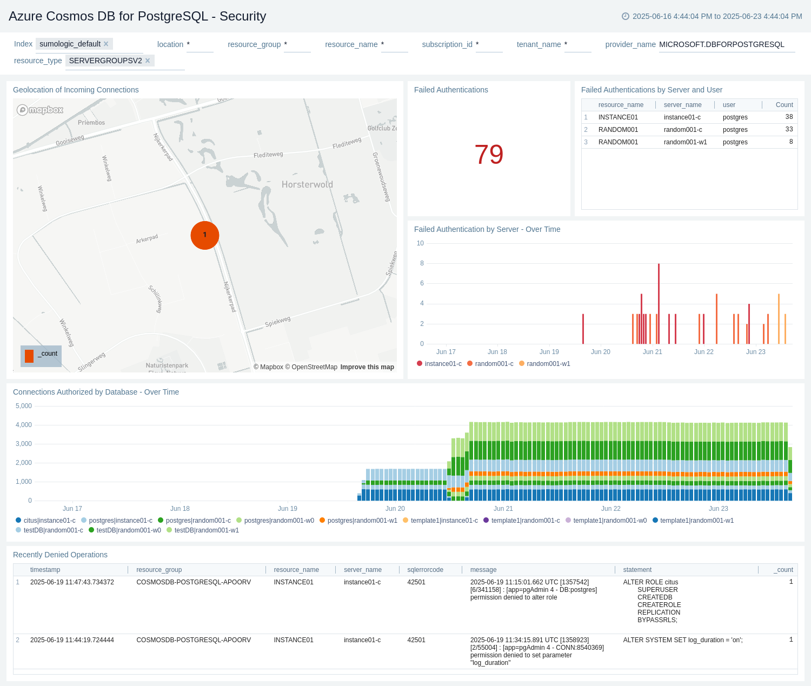This screenshot has height=686, width=811.
Task: Remove the sumologic_default index filter chip
Action: coord(106,44)
